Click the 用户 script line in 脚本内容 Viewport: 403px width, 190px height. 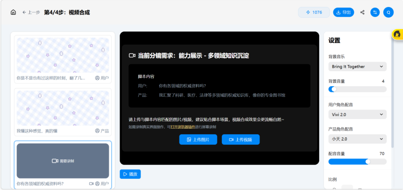point(172,85)
